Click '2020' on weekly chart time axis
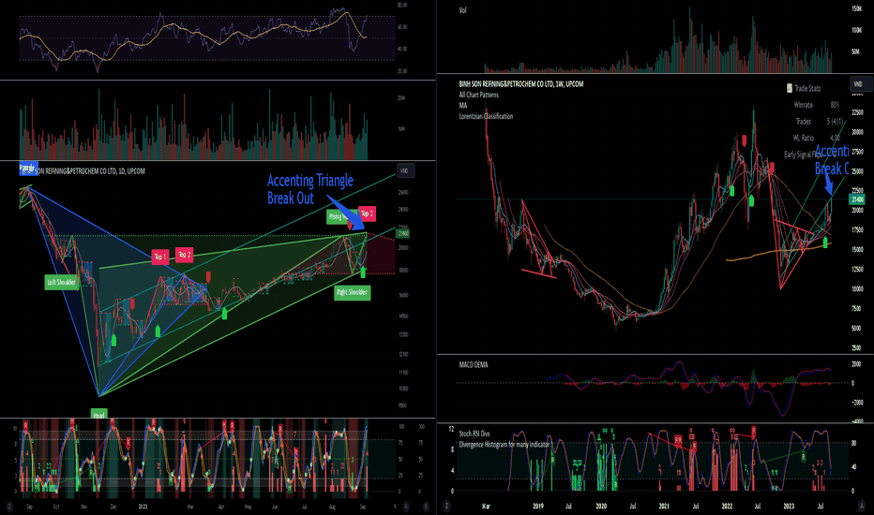Image resolution: width=874 pixels, height=515 pixels. 601,506
